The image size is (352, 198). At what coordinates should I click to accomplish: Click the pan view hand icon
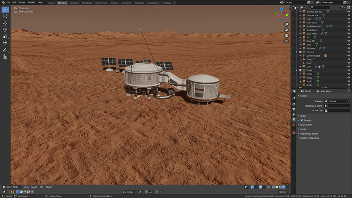pos(286,30)
